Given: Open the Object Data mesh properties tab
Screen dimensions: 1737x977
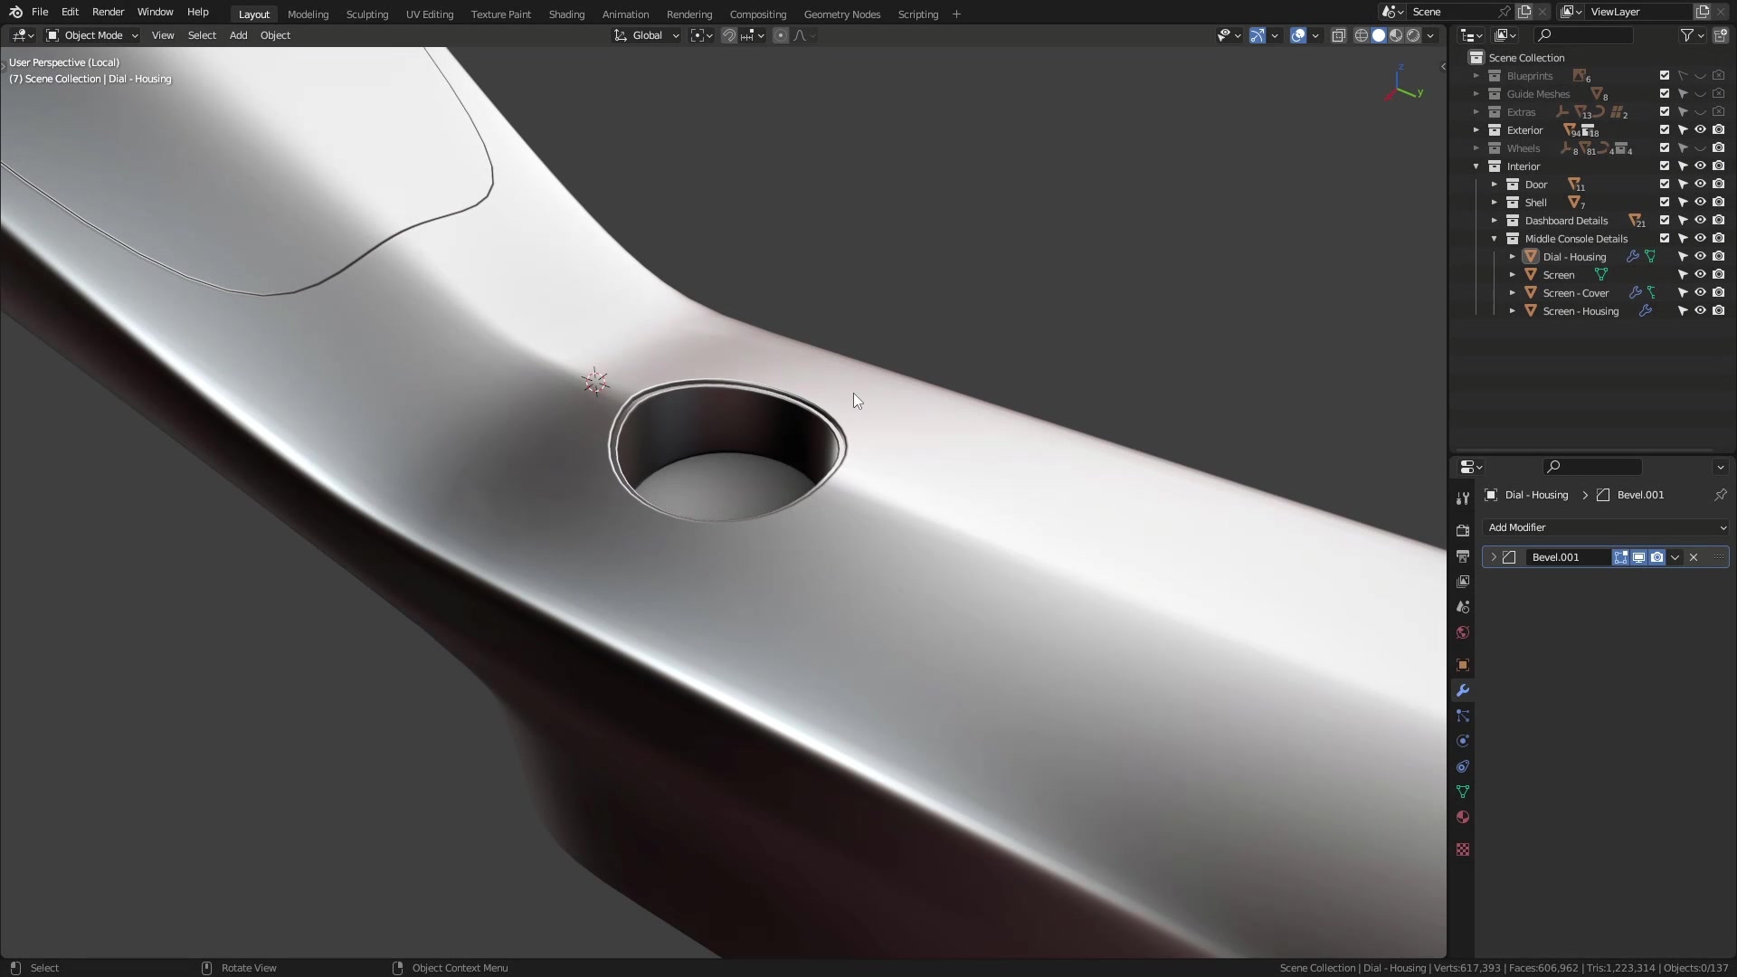Looking at the screenshot, I should coord(1463,792).
